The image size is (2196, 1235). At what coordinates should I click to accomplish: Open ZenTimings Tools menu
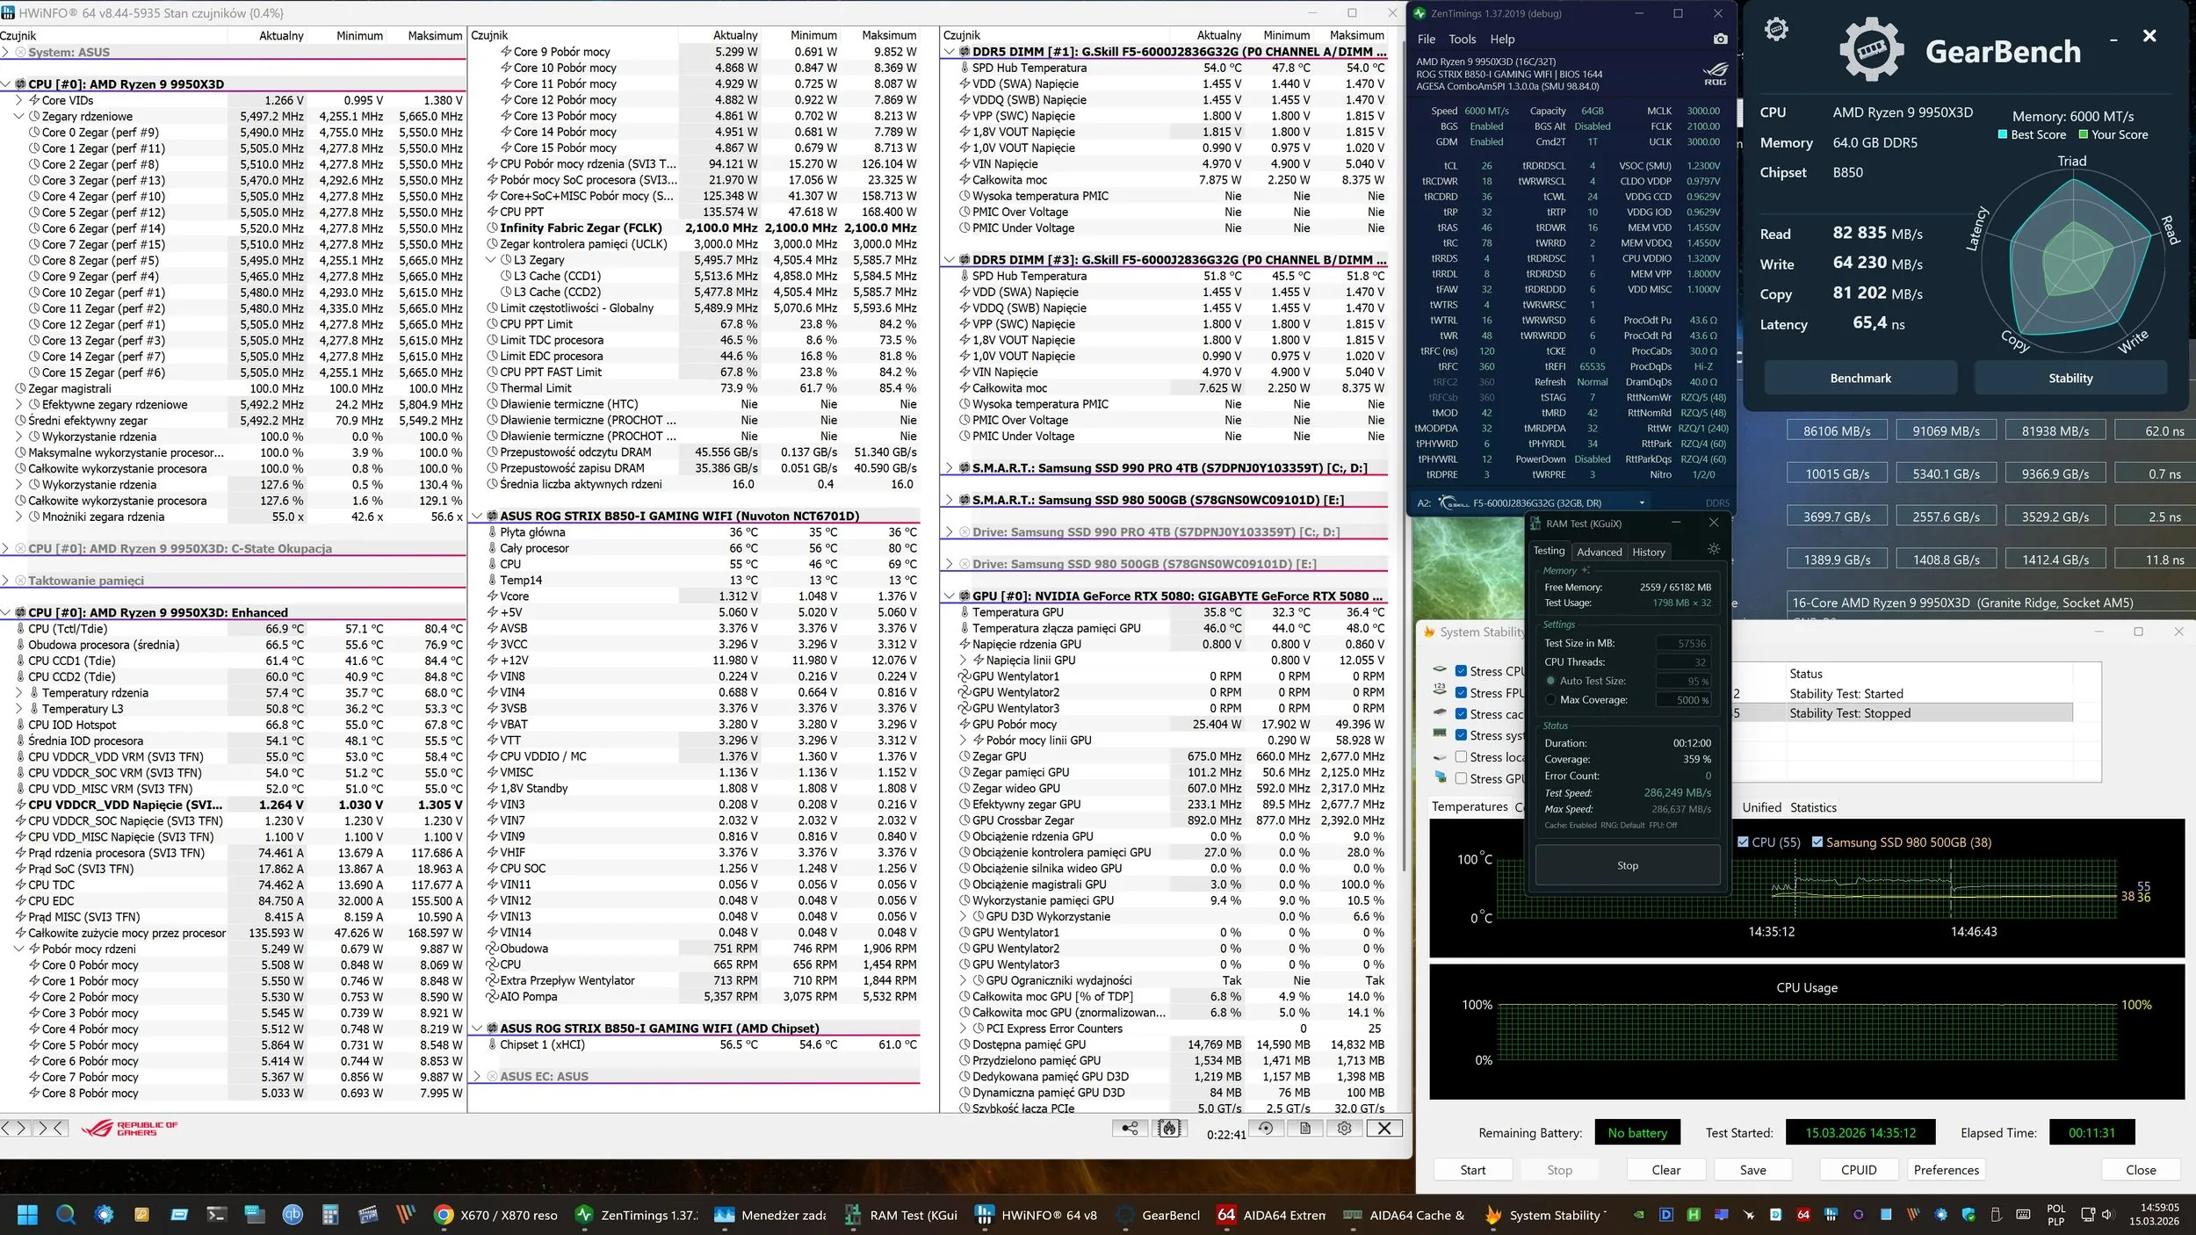1462,39
